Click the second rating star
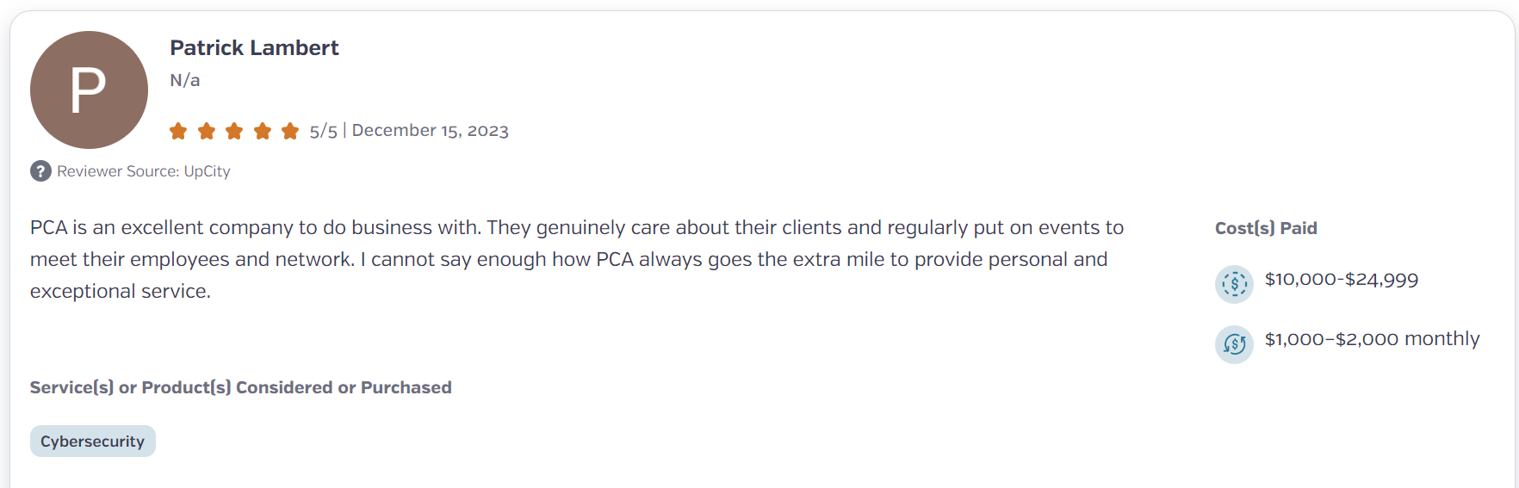The height and width of the screenshot is (488, 1519). click(x=207, y=131)
